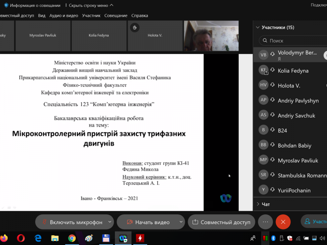Open the more options ellipsis button
The image size is (327, 245).
(265, 222)
